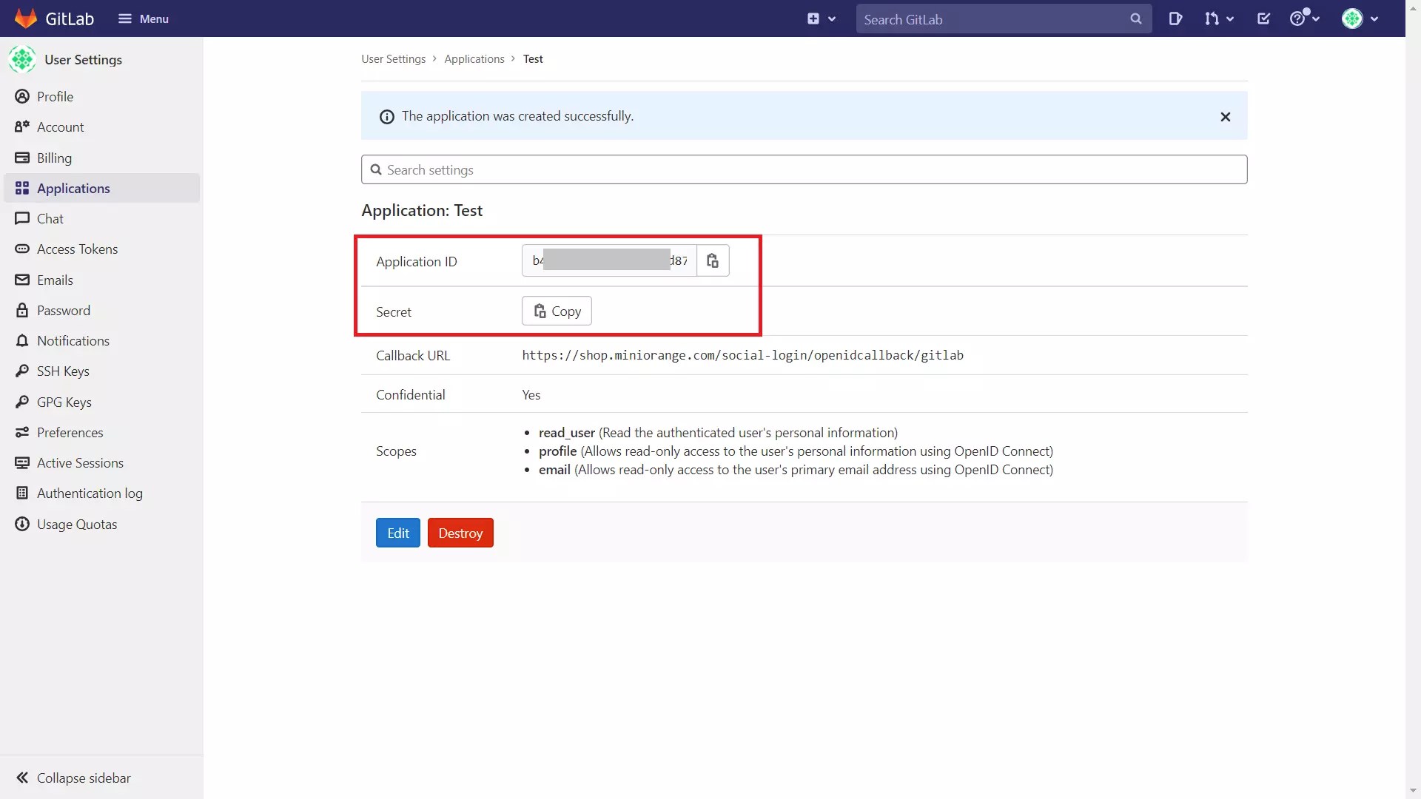Open the Todos list icon

(1263, 18)
